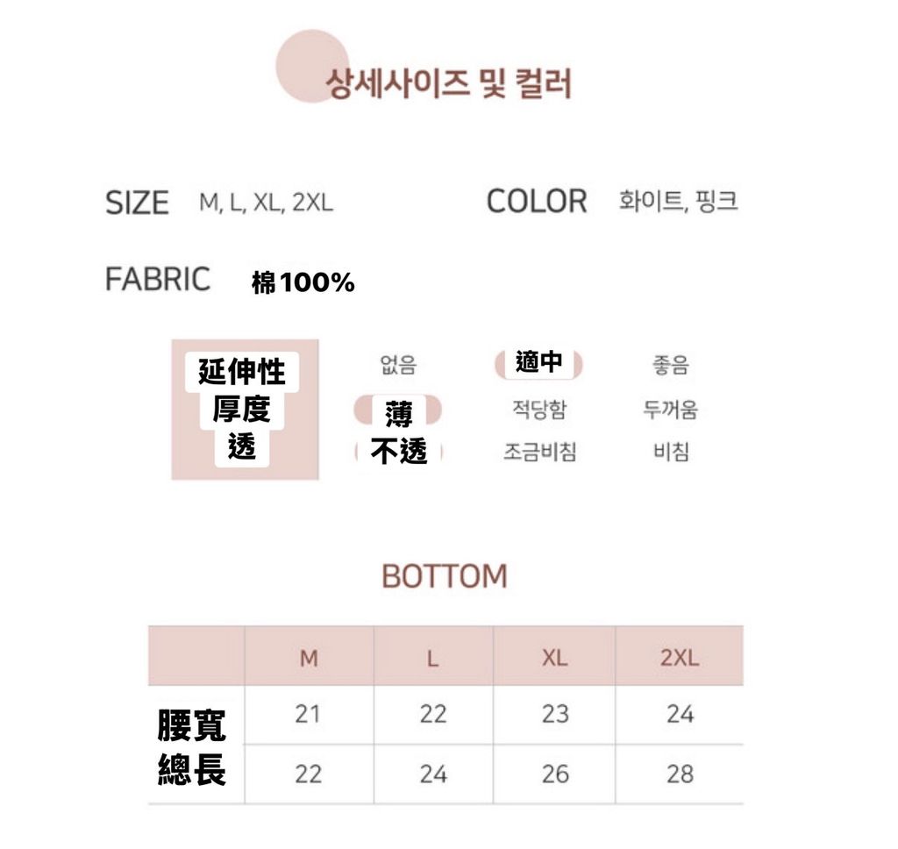Pick the 두꺼움 thickness option
This screenshot has height=849, width=898.
(x=670, y=410)
